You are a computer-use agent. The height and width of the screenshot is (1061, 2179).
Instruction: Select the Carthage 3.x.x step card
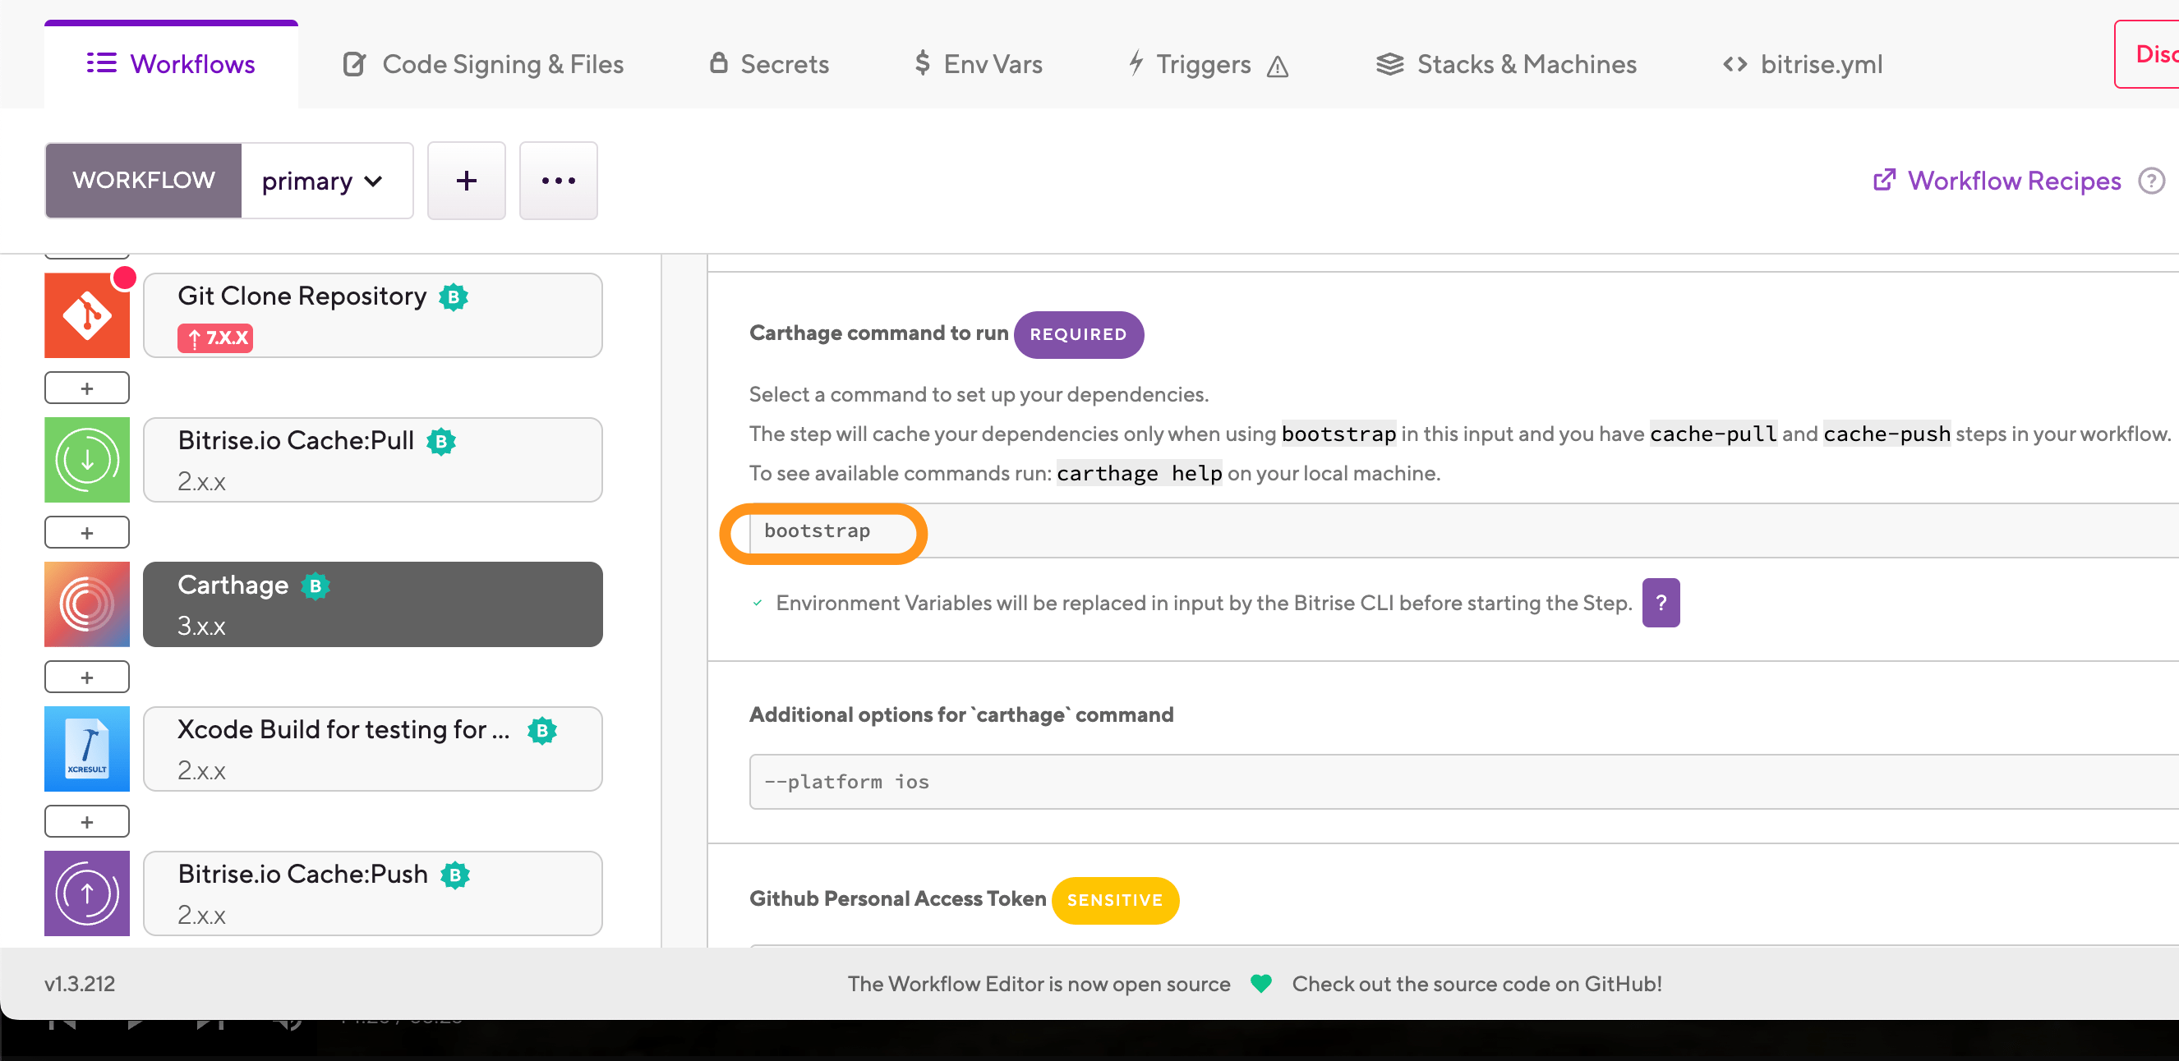point(372,604)
